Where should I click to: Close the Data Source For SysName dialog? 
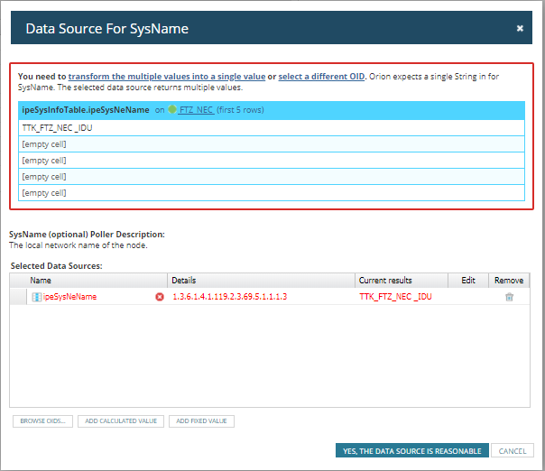coord(520,29)
